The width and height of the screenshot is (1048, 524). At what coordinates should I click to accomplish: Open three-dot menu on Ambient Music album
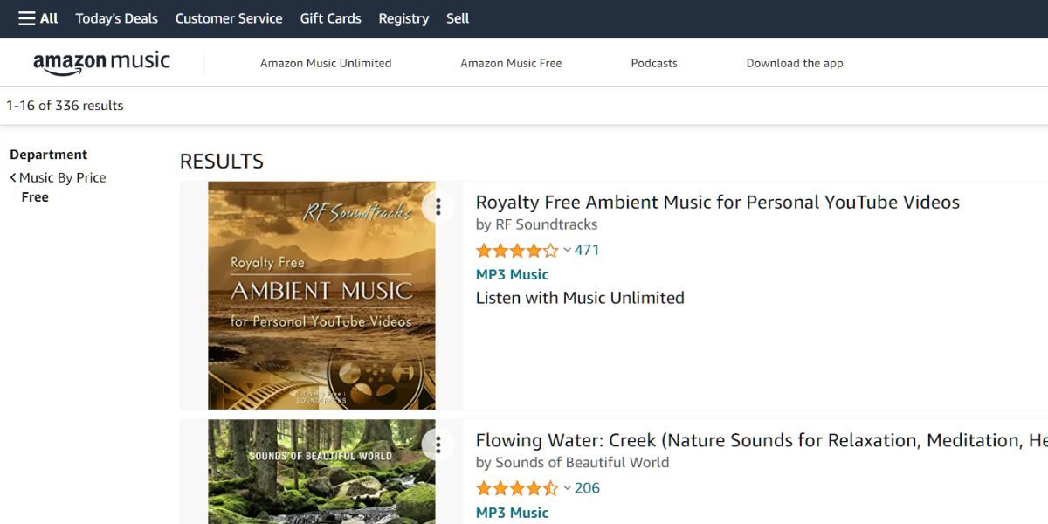tap(438, 207)
